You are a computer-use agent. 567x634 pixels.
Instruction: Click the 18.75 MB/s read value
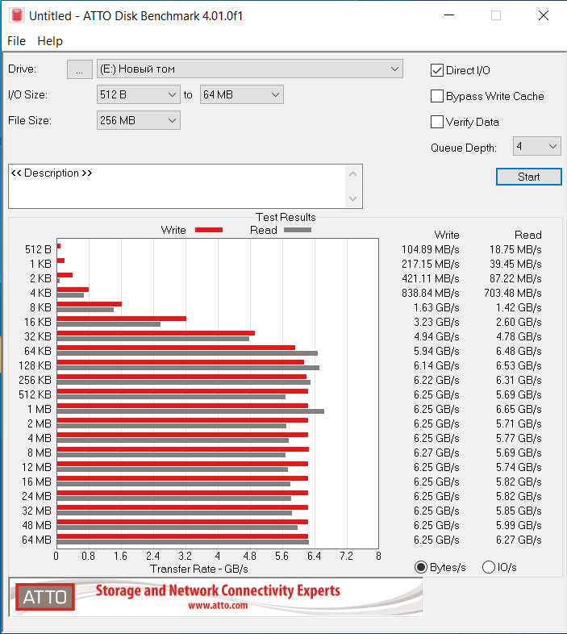click(515, 249)
